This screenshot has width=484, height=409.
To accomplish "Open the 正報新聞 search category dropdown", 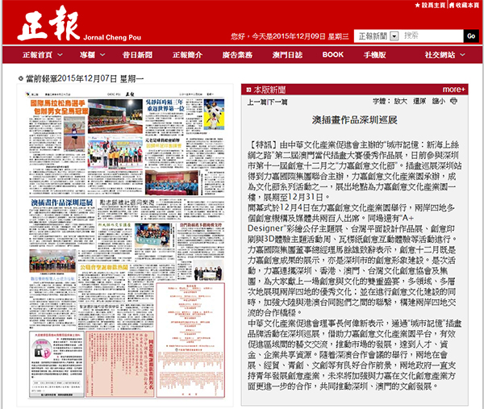I will coord(394,36).
